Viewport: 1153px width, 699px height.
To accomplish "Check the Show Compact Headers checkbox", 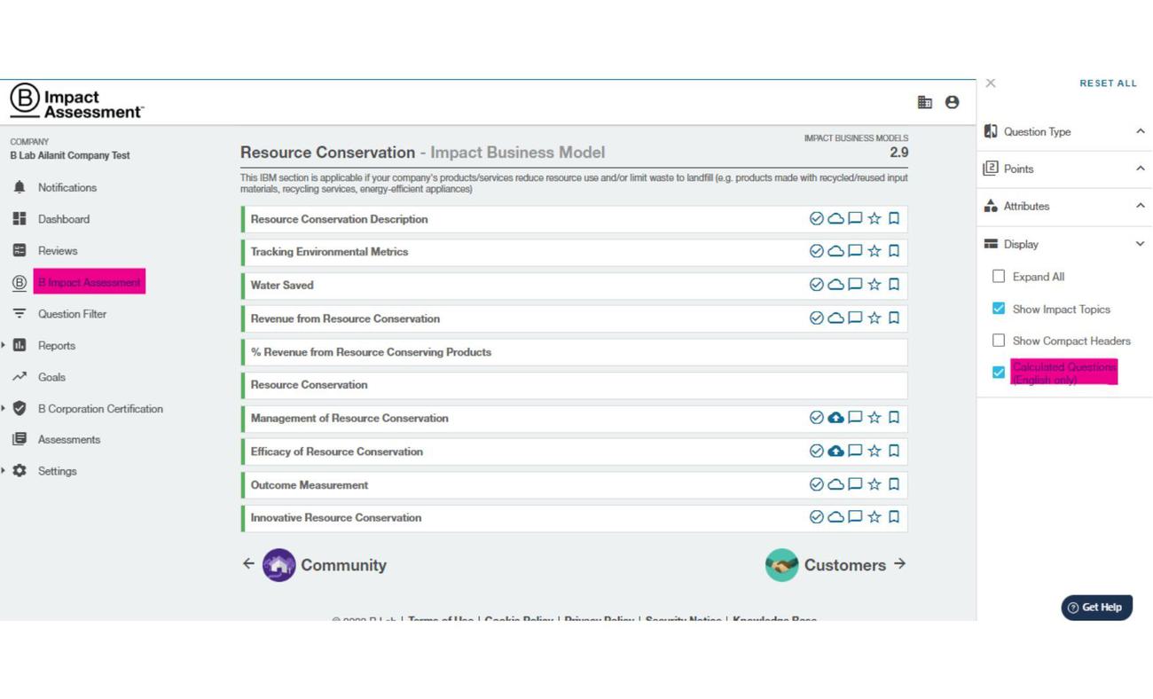I will coord(999,340).
